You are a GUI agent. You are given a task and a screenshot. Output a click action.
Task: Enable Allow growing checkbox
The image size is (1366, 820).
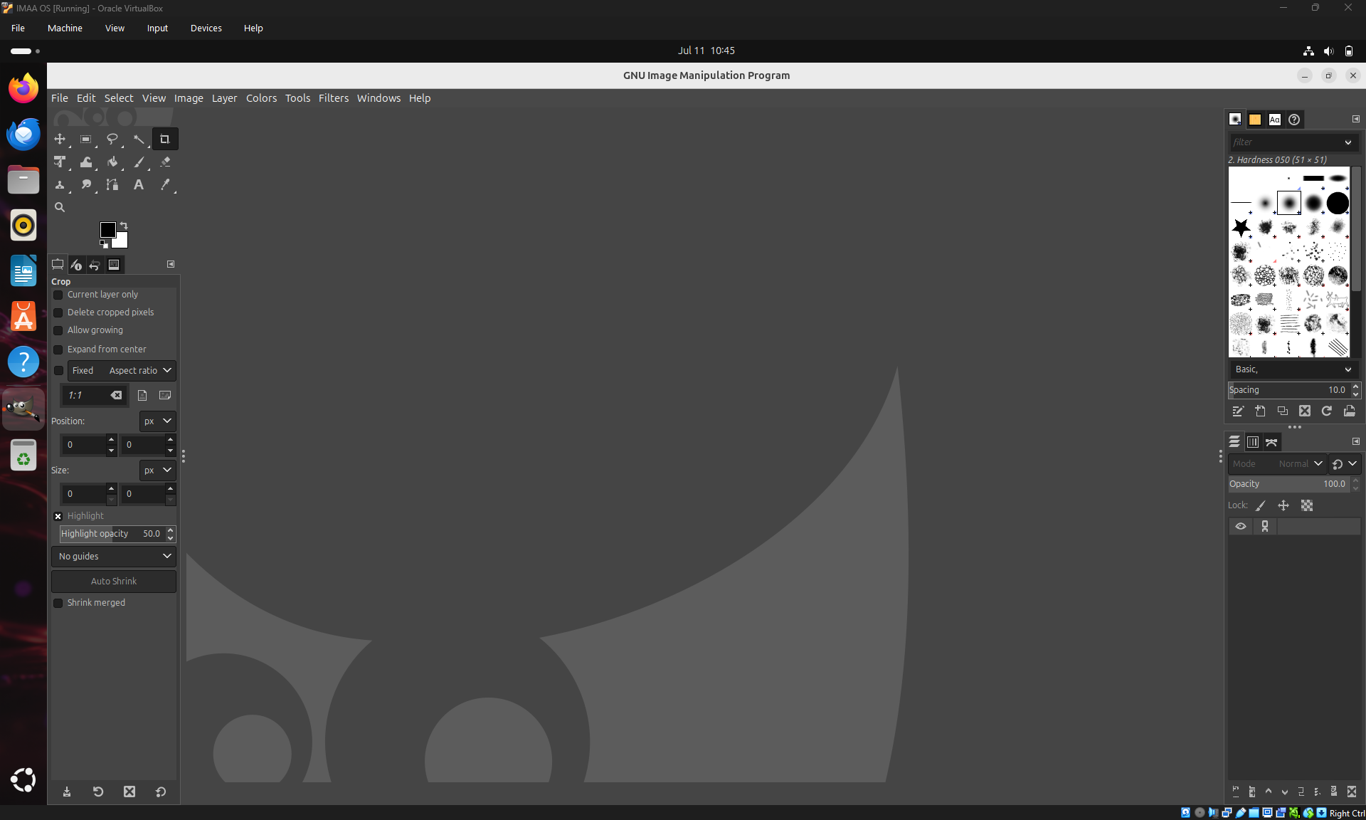[x=58, y=330]
